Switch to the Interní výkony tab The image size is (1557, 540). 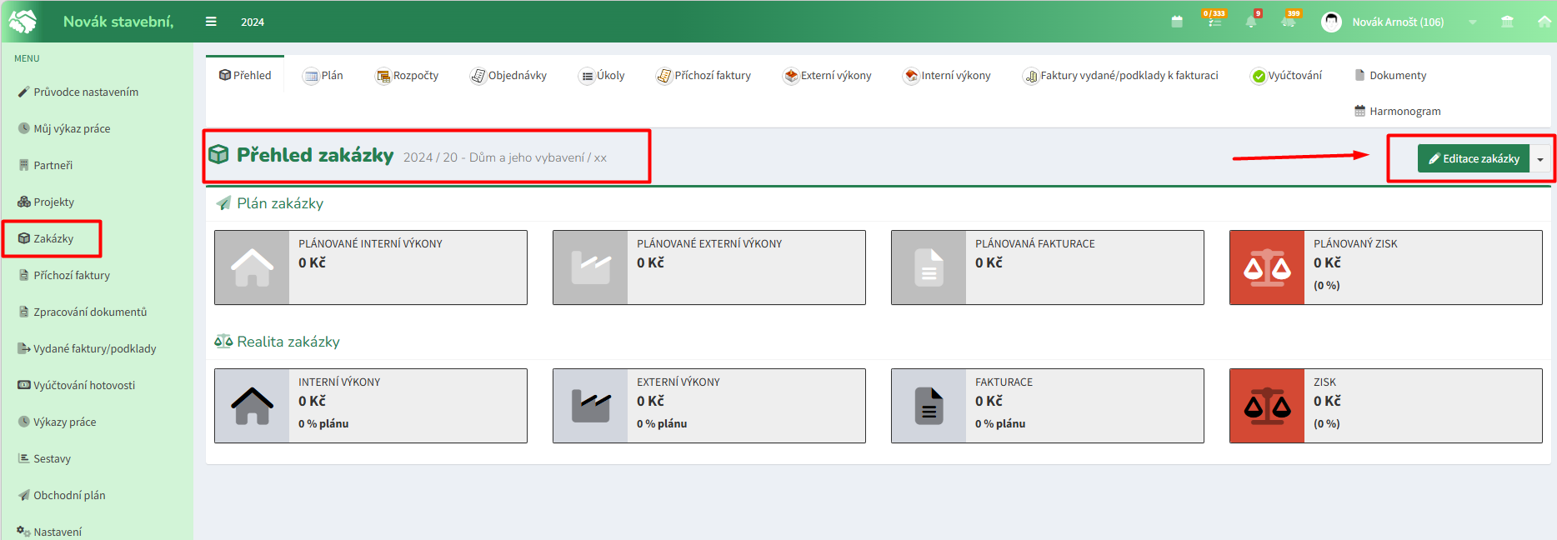[x=948, y=75]
